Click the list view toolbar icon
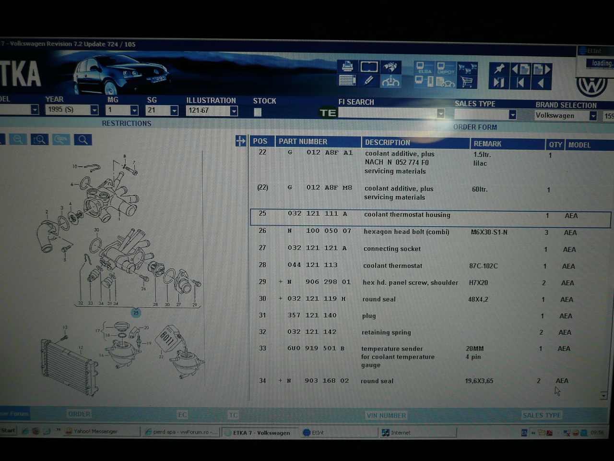Image resolution: width=614 pixels, height=461 pixels. (x=347, y=80)
